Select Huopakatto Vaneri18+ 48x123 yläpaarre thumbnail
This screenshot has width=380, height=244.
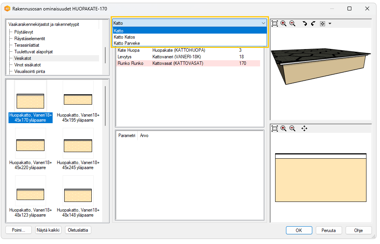tap(30, 197)
